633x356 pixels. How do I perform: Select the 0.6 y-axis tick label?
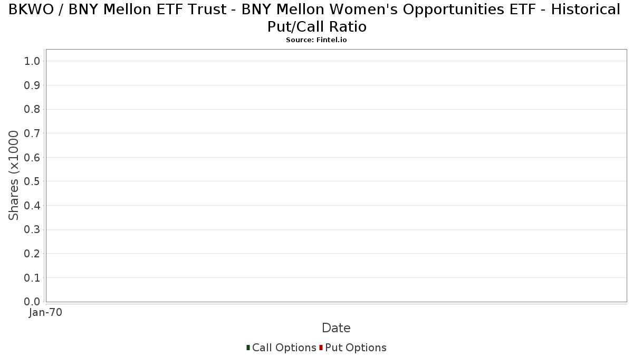click(32, 158)
